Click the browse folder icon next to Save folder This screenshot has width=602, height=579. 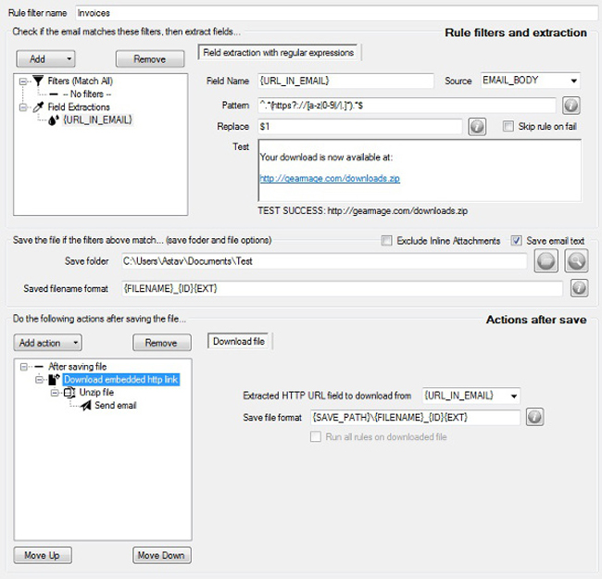click(x=546, y=260)
